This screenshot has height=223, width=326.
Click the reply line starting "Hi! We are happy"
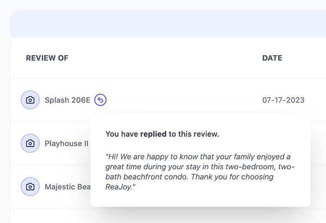[x=198, y=157]
